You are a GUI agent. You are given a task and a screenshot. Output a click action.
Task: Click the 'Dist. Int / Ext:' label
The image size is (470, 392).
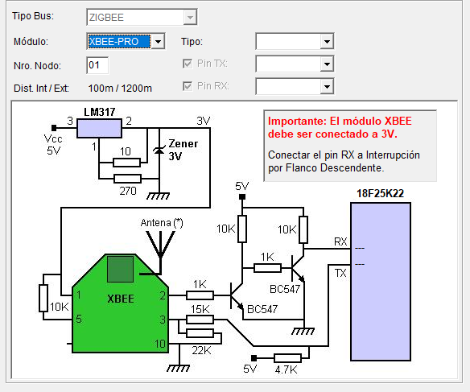coord(41,89)
